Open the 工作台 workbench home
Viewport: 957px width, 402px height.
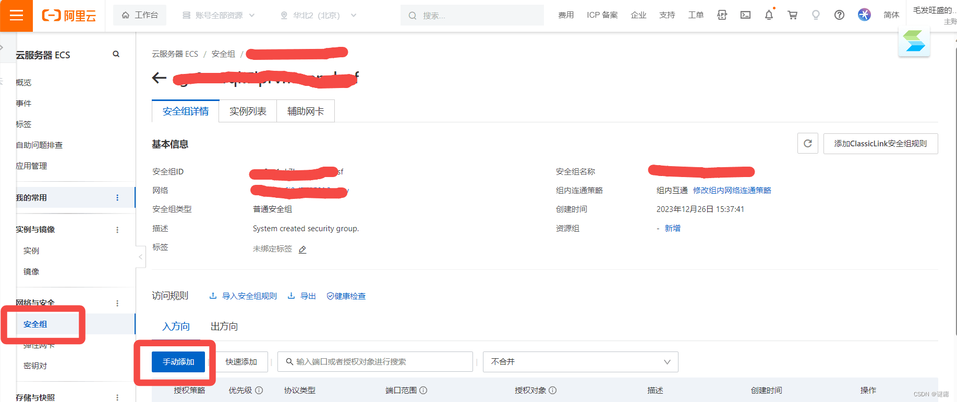pyautogui.click(x=140, y=15)
